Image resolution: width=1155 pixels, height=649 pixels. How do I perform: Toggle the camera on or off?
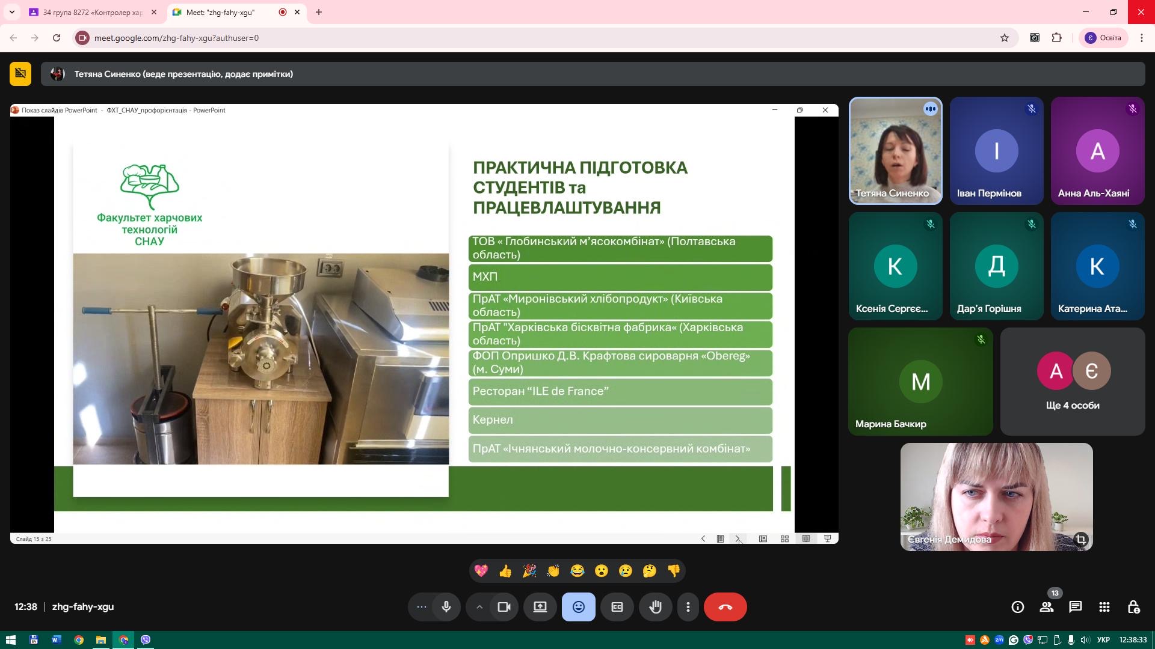(x=504, y=607)
